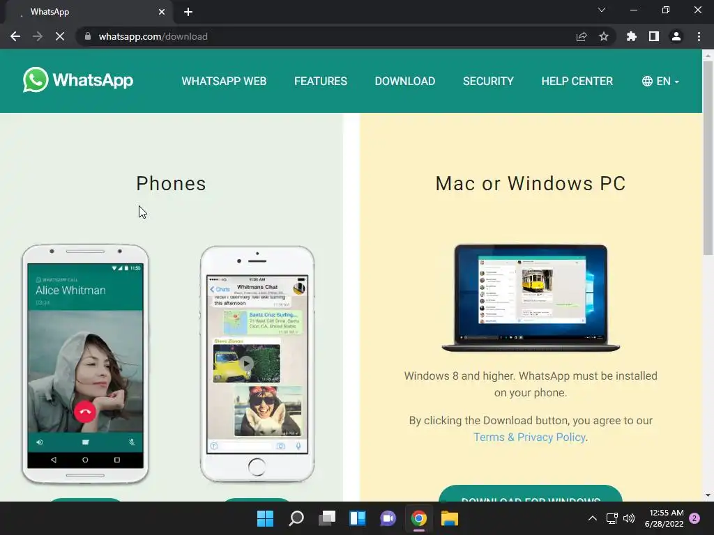Click the browser forward arrow

(x=38, y=36)
